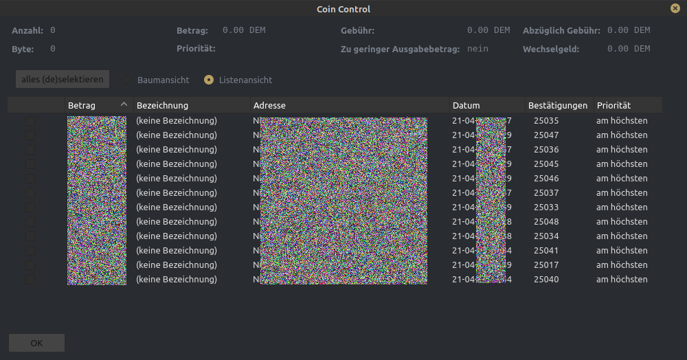
Task: Sort the list by the Bezeichnung column header
Action: 163,105
